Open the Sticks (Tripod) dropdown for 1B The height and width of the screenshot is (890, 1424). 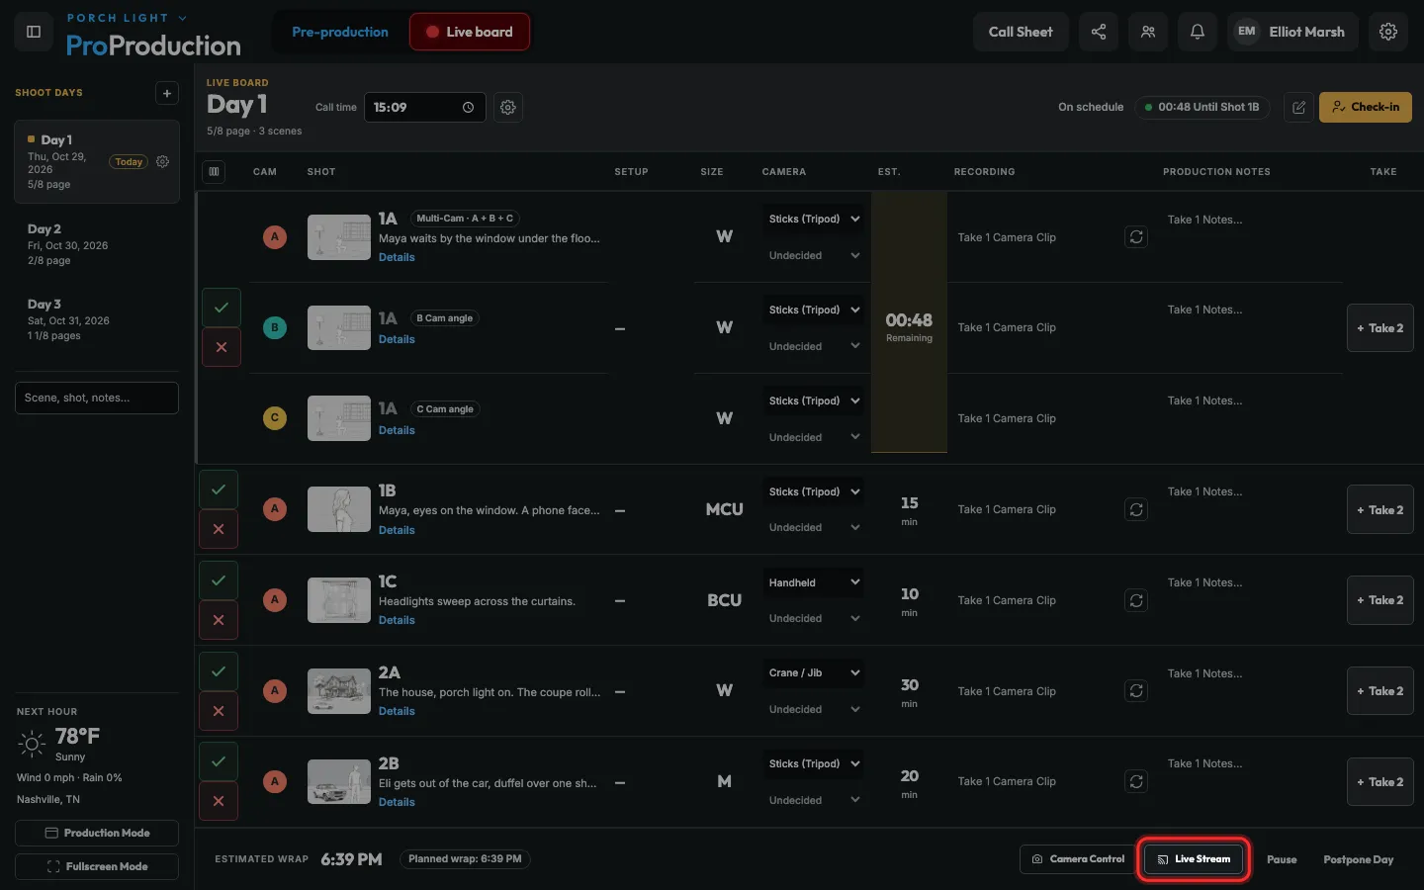(x=813, y=491)
